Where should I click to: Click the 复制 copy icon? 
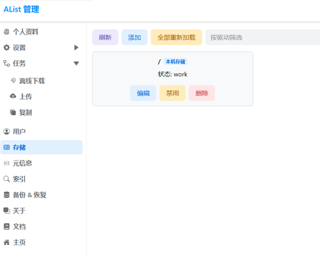pos(13,112)
